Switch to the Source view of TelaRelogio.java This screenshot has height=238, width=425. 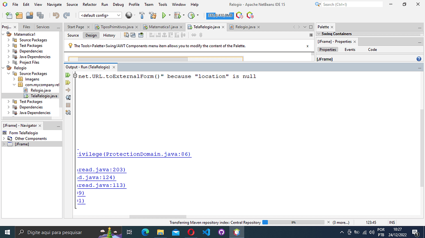[73, 35]
